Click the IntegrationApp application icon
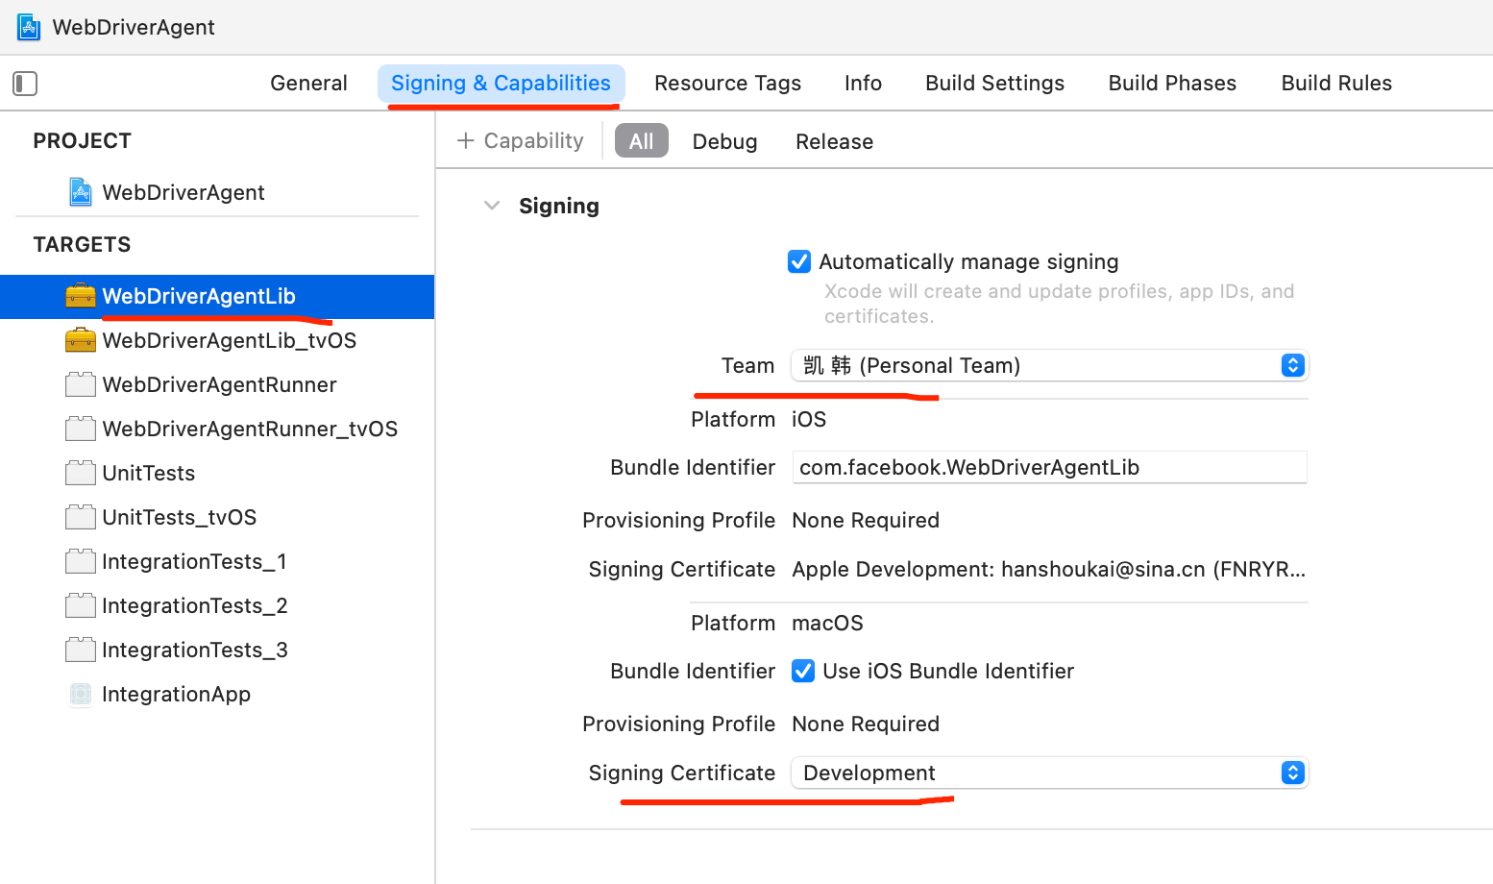The height and width of the screenshot is (884, 1493). click(81, 694)
